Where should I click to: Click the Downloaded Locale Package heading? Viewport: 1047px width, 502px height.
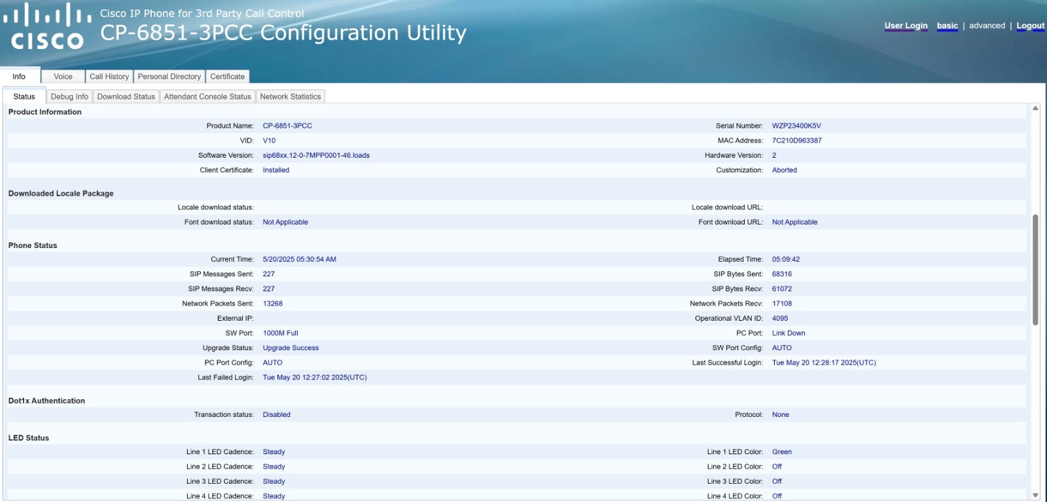pos(61,194)
